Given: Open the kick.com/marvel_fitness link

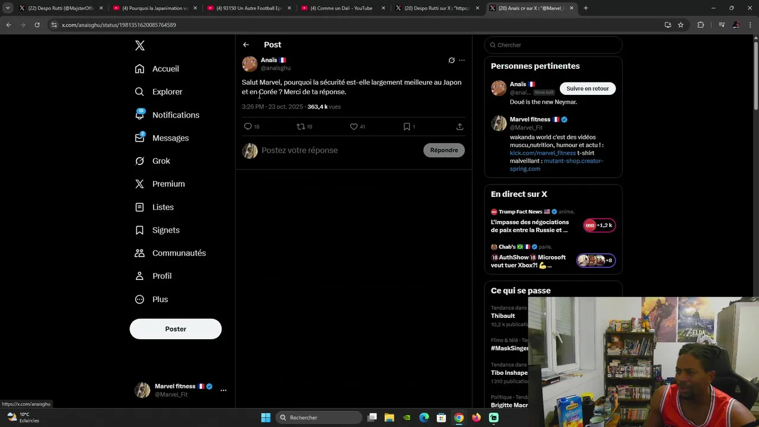Looking at the screenshot, I should [x=543, y=153].
